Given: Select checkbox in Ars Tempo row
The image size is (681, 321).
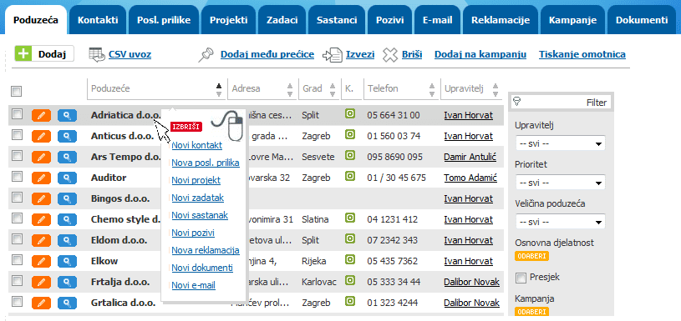Looking at the screenshot, I should (x=17, y=156).
